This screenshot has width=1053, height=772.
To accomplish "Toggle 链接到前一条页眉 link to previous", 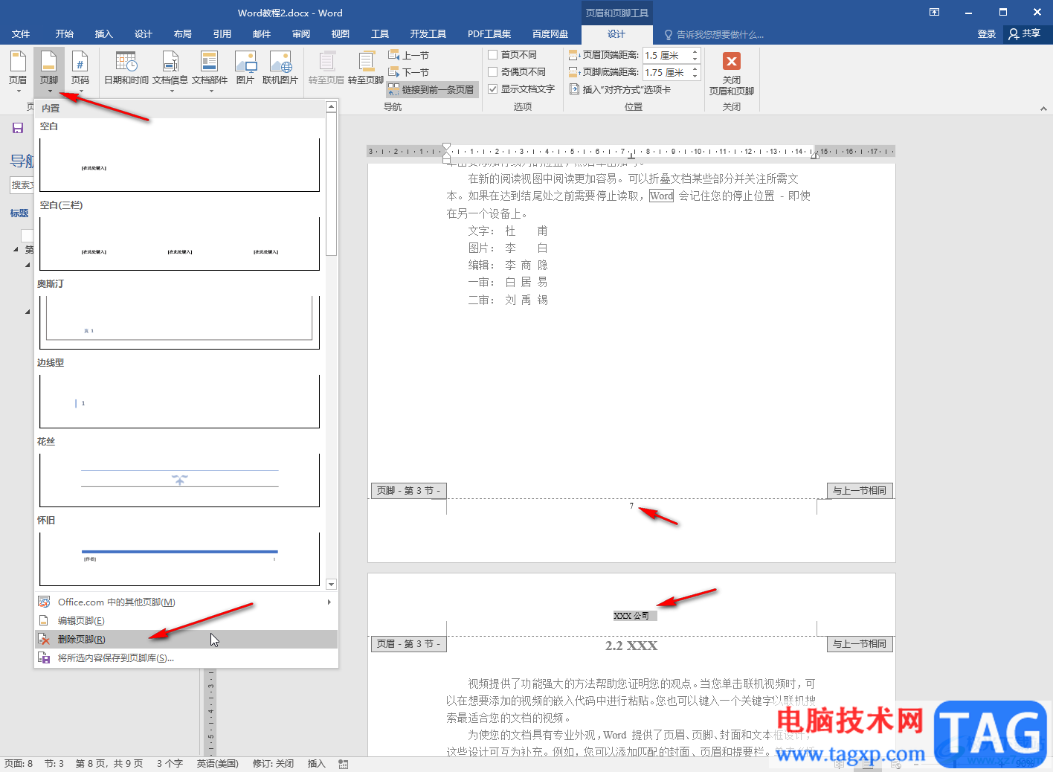I will point(431,89).
